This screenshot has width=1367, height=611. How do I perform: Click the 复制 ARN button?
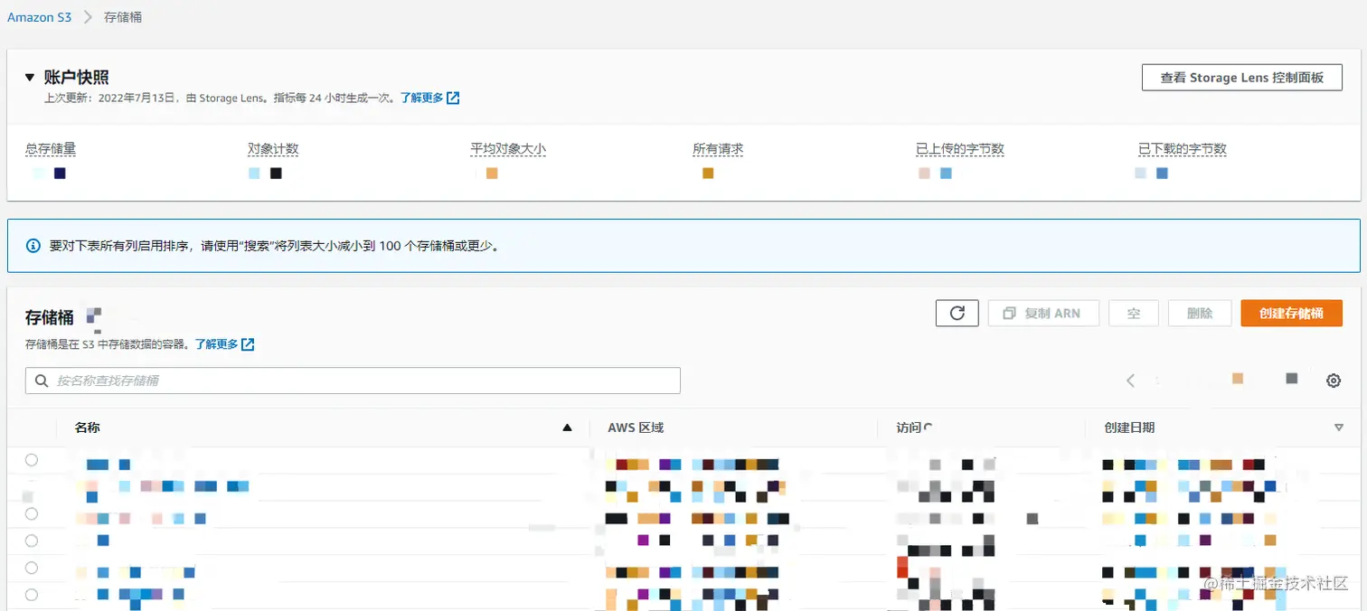click(1043, 313)
